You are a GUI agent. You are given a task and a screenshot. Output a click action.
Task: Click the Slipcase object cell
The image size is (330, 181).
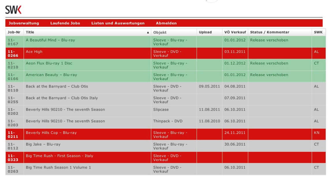tap(161, 109)
